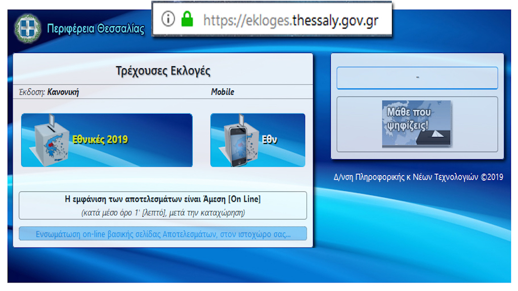Screen dimensions: 518x291
Task: Click the κατά μέσο όρο 1' λεπτό note
Action: pos(163,213)
